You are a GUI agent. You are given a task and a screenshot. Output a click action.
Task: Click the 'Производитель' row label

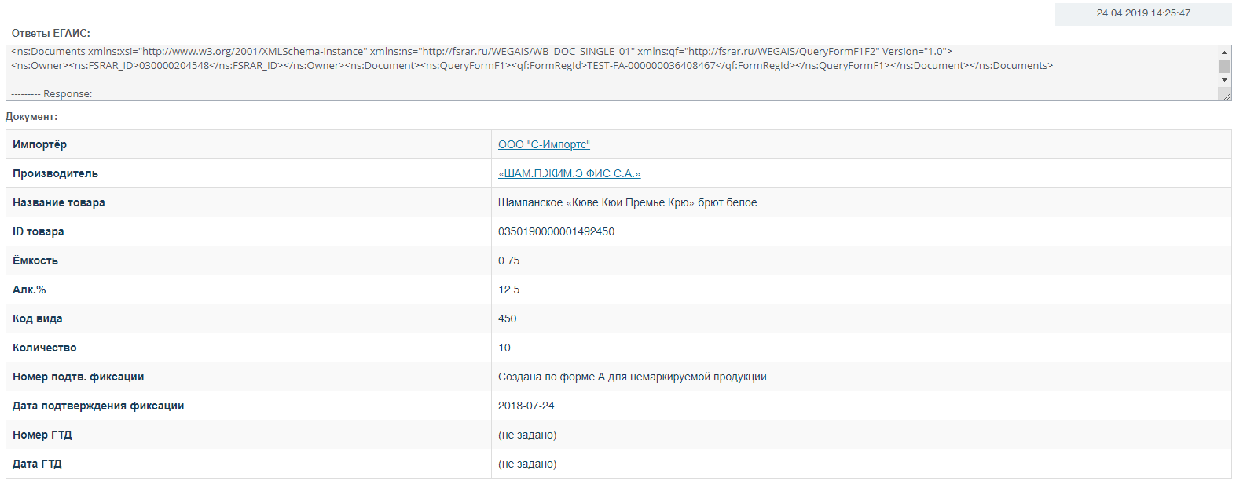tap(55, 173)
